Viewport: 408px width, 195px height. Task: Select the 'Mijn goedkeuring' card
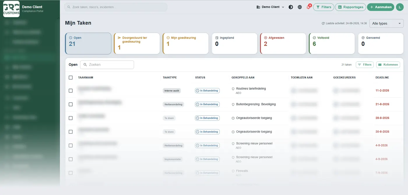coord(186,43)
